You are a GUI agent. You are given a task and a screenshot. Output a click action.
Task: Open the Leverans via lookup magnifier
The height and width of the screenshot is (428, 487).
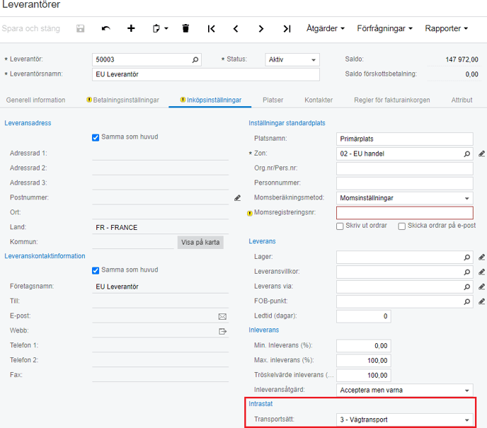pos(466,287)
